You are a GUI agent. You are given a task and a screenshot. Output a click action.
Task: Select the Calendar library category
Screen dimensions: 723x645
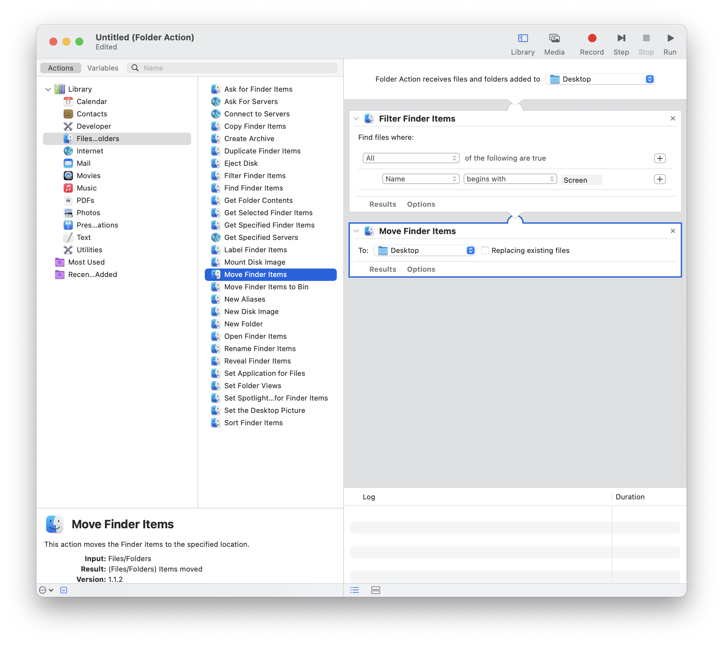pos(91,101)
